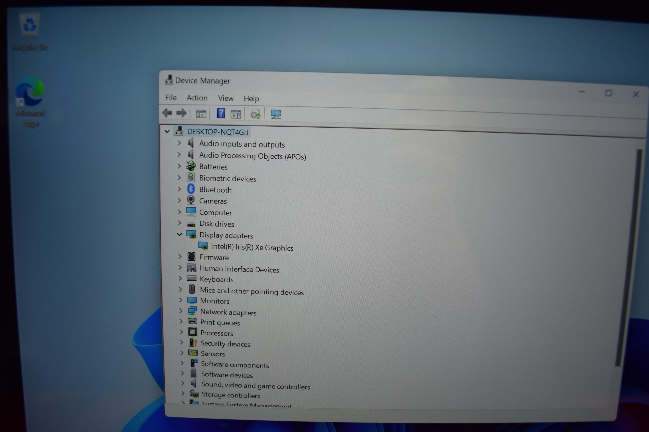Select the Sensors label
649x432 pixels.
(213, 354)
